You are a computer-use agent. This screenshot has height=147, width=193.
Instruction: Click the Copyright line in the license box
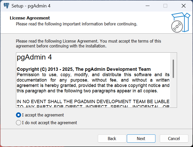[84, 69]
